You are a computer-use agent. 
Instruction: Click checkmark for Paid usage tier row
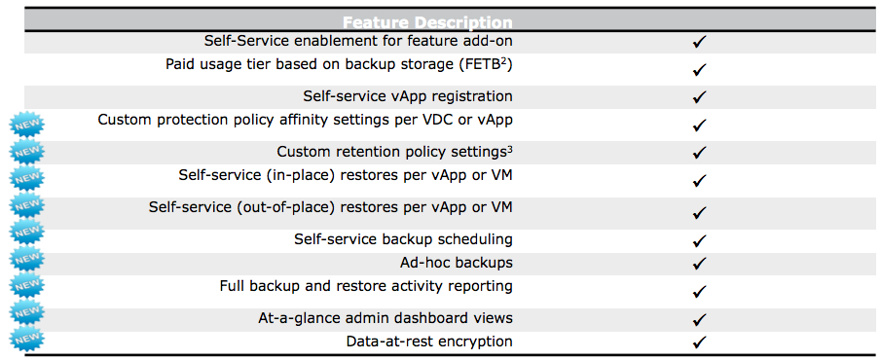click(x=699, y=70)
